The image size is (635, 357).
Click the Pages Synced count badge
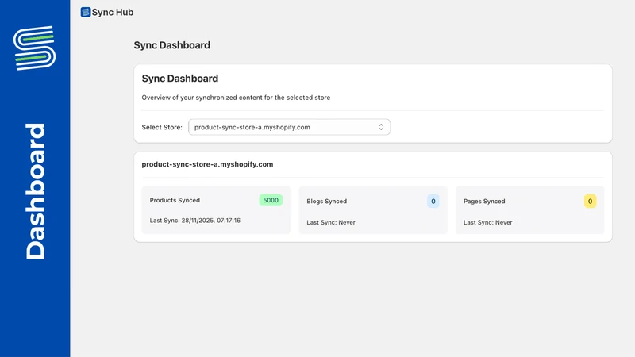(x=590, y=202)
